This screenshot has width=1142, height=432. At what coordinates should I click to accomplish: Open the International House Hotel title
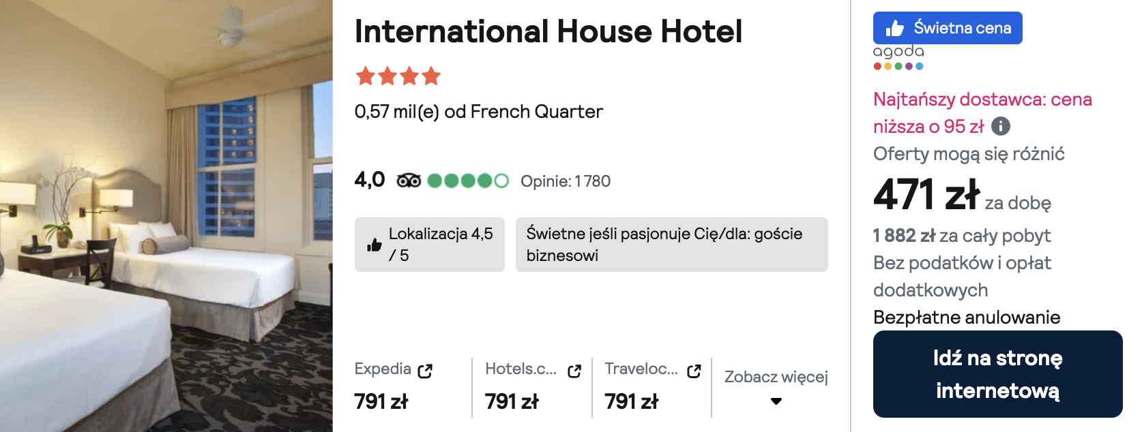pyautogui.click(x=548, y=31)
